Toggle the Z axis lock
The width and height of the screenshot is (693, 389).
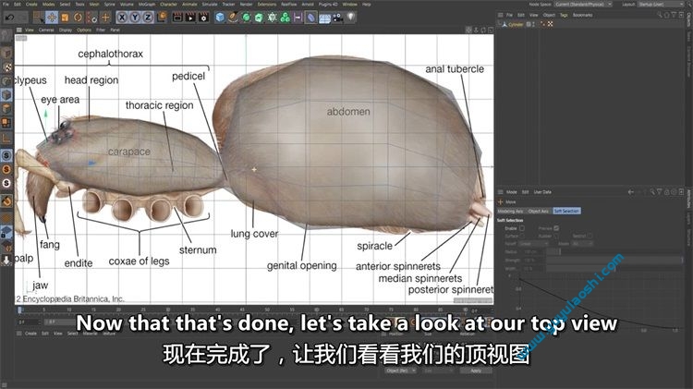tap(148, 18)
